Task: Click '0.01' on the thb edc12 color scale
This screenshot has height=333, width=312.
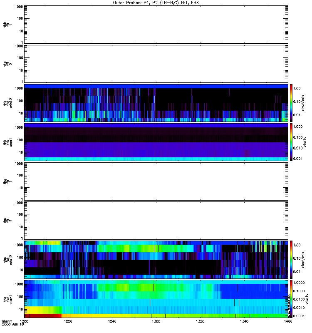Action: [x=297, y=115]
